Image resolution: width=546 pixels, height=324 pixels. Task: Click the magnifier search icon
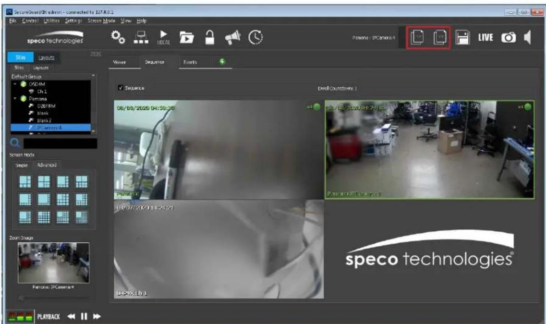(15, 143)
